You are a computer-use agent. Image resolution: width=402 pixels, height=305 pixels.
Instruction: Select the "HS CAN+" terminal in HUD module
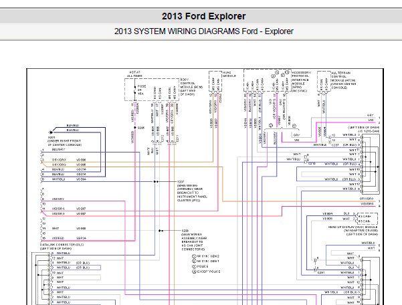[365, 216]
